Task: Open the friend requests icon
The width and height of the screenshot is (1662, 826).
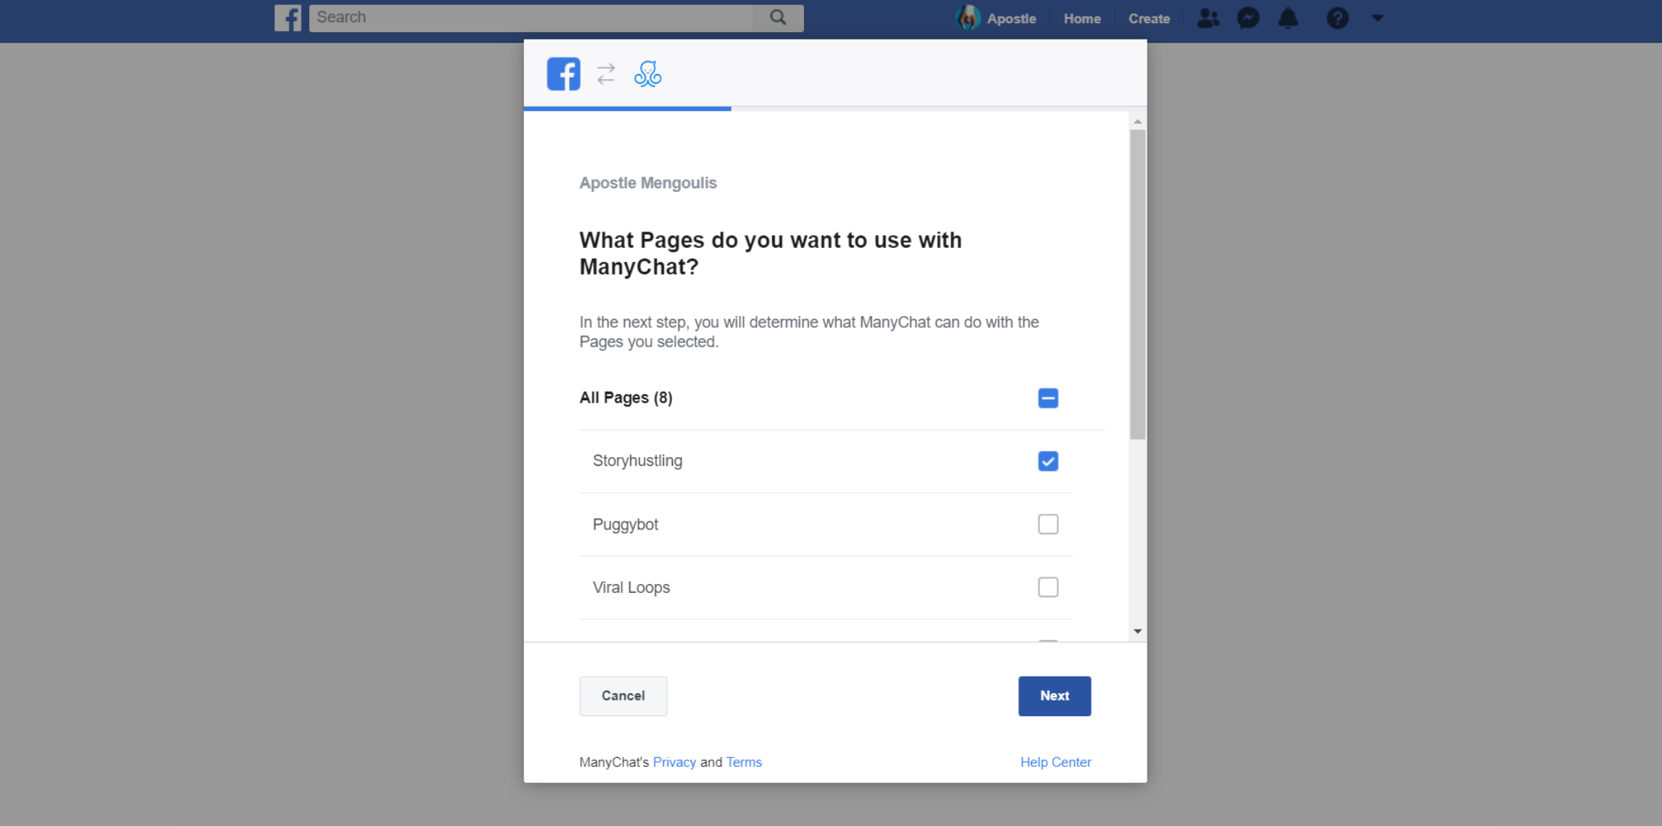Action: (1208, 18)
